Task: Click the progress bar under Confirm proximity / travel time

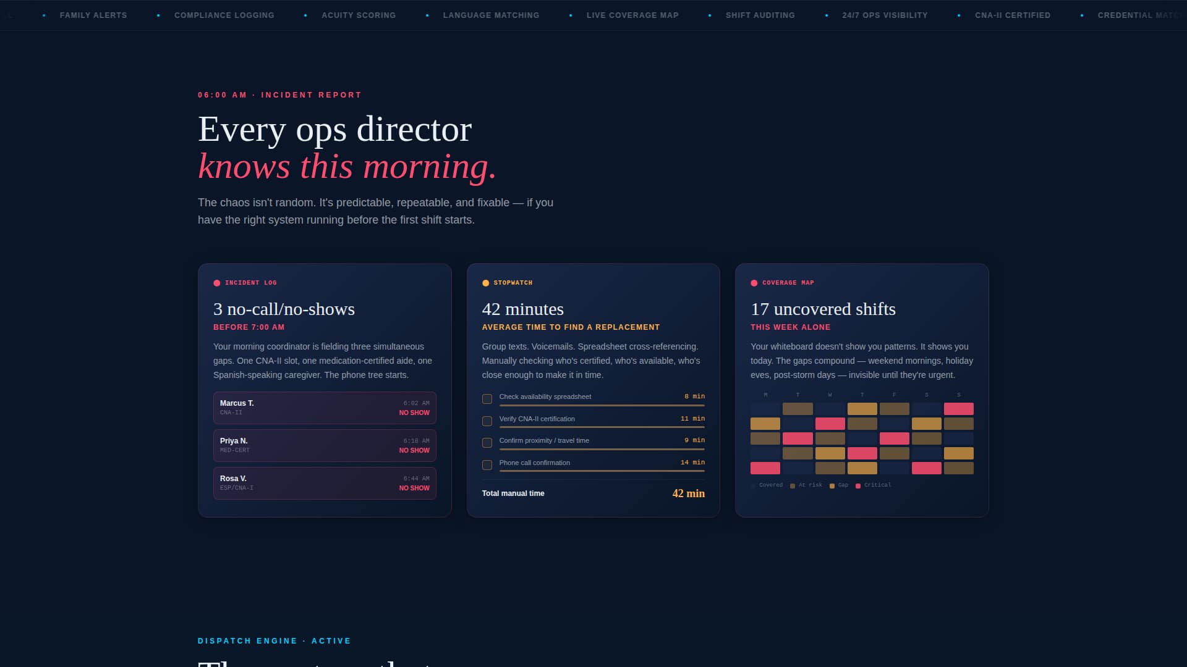Action: [602, 449]
